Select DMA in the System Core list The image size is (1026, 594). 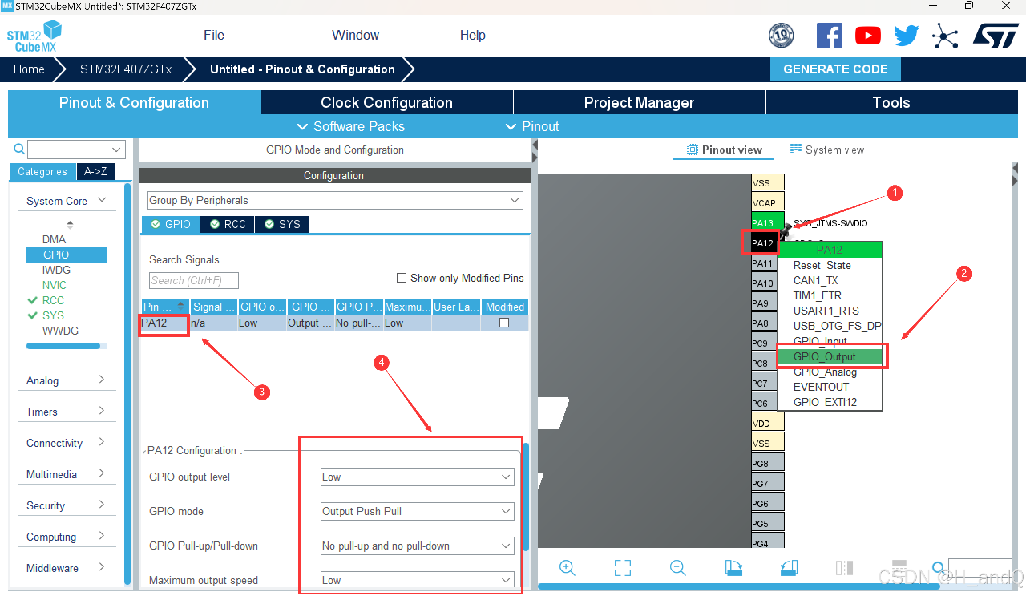click(54, 239)
